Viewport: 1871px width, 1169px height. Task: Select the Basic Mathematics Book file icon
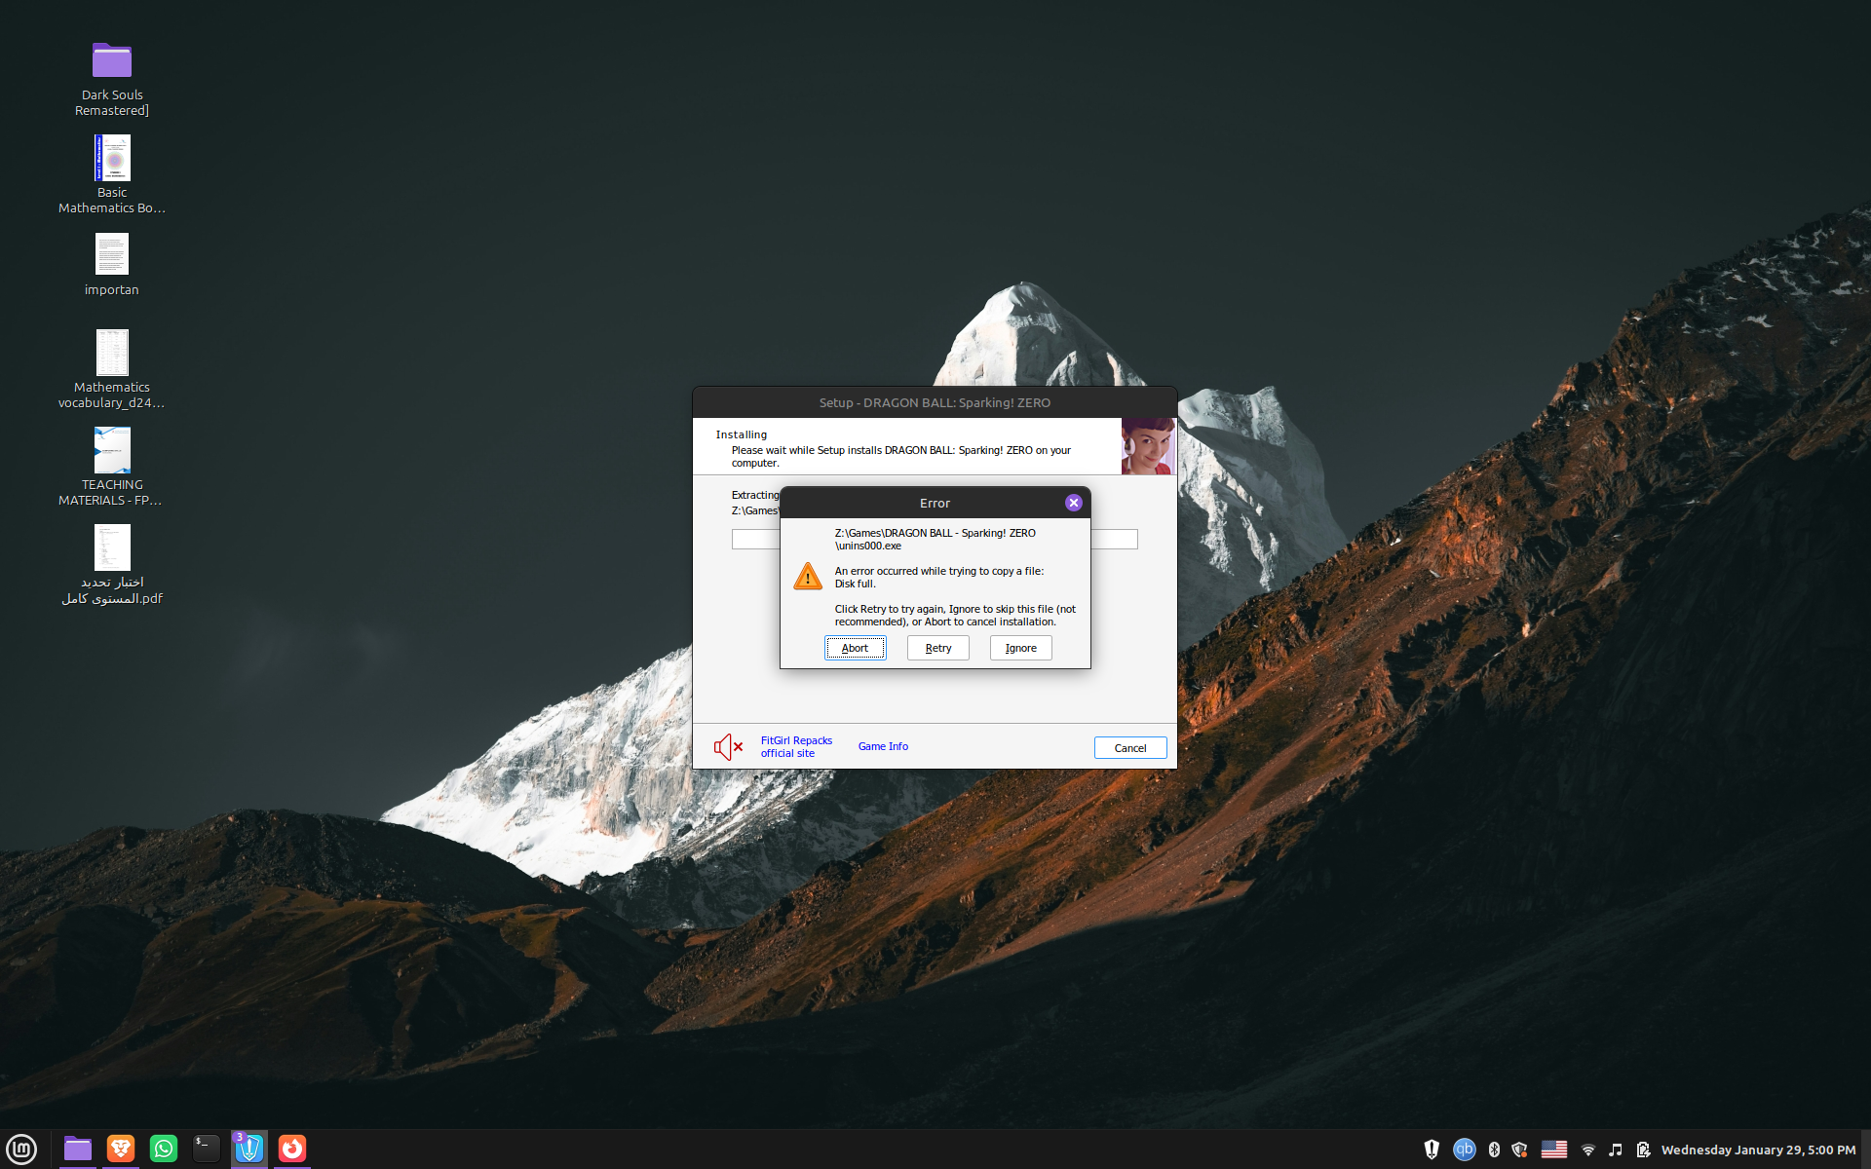pos(112,159)
